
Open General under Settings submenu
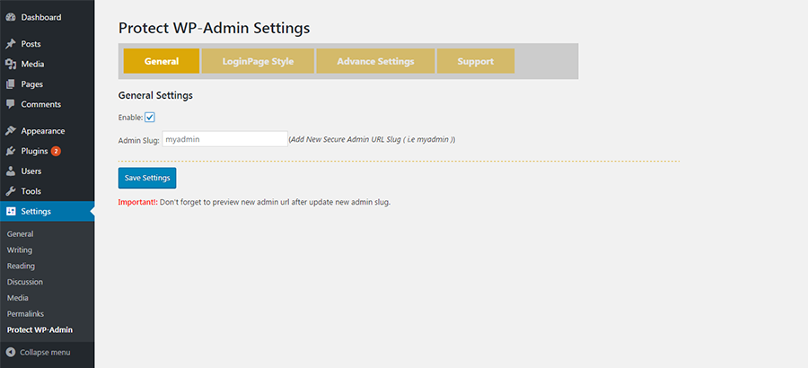[x=20, y=234]
